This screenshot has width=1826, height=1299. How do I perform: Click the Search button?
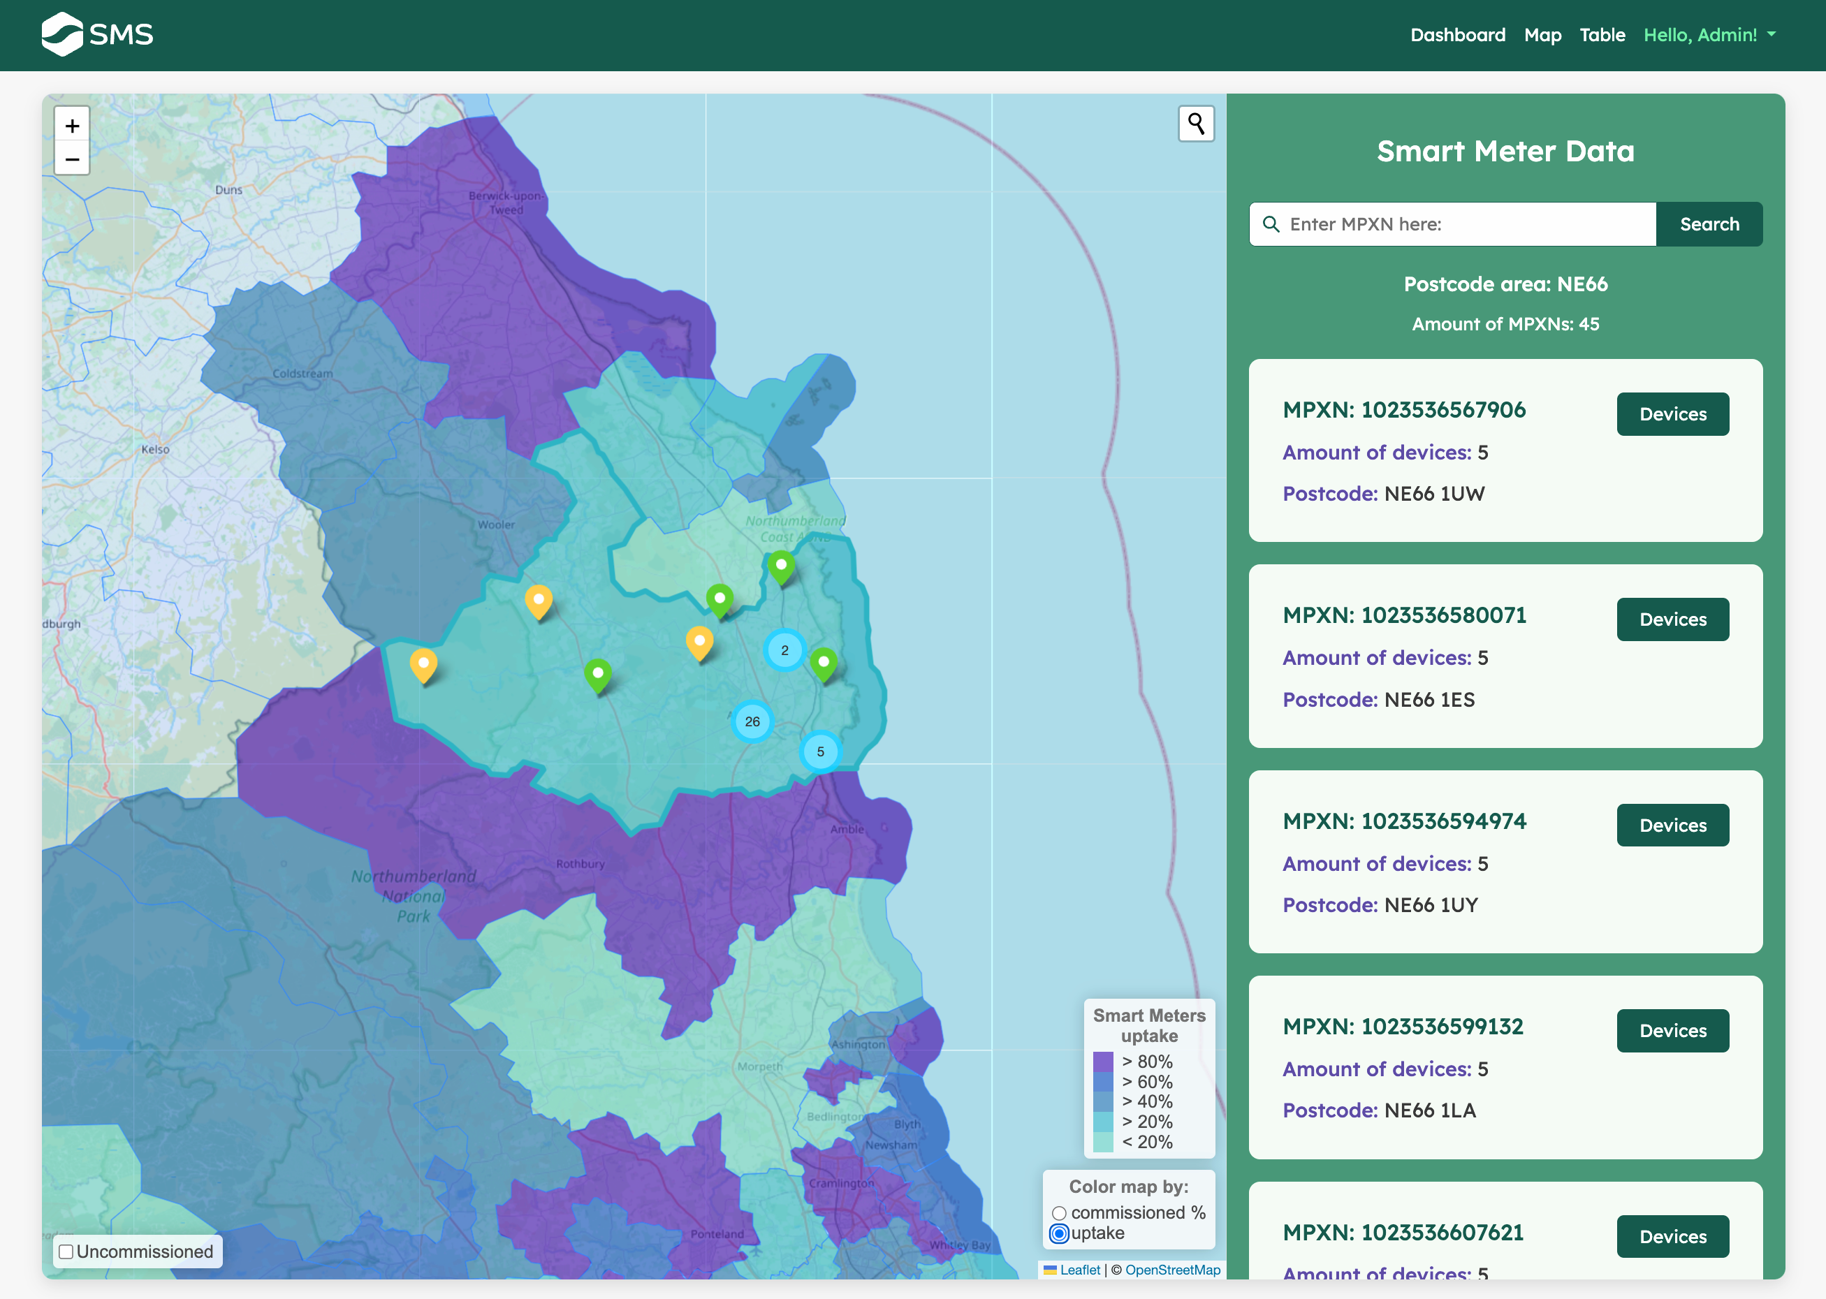pos(1709,224)
